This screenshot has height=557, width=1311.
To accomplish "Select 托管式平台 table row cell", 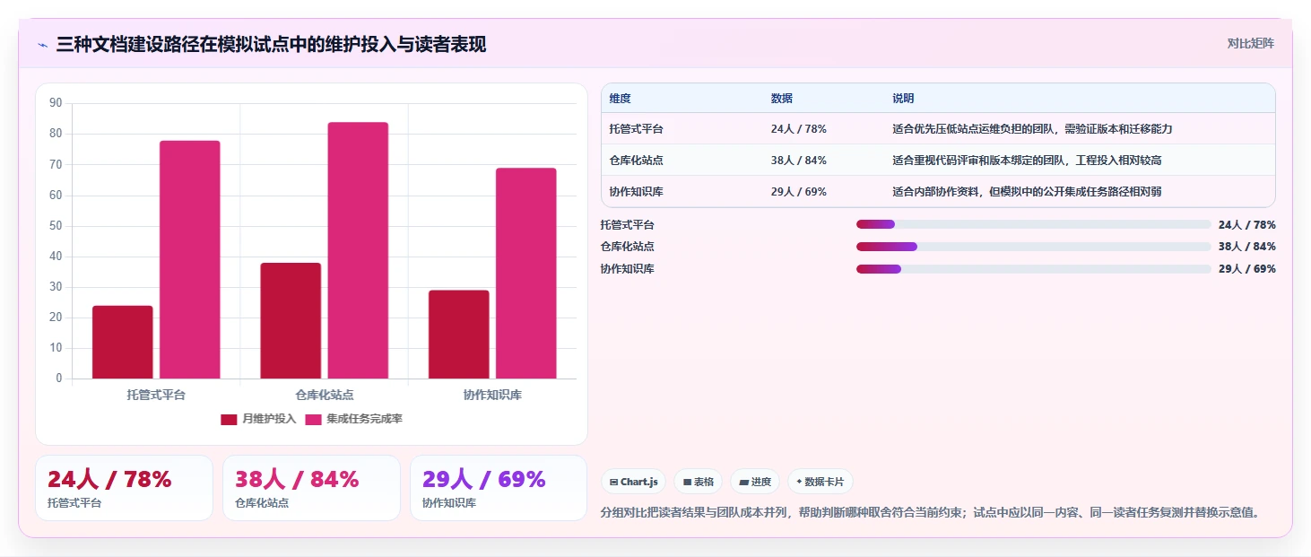I will [636, 129].
